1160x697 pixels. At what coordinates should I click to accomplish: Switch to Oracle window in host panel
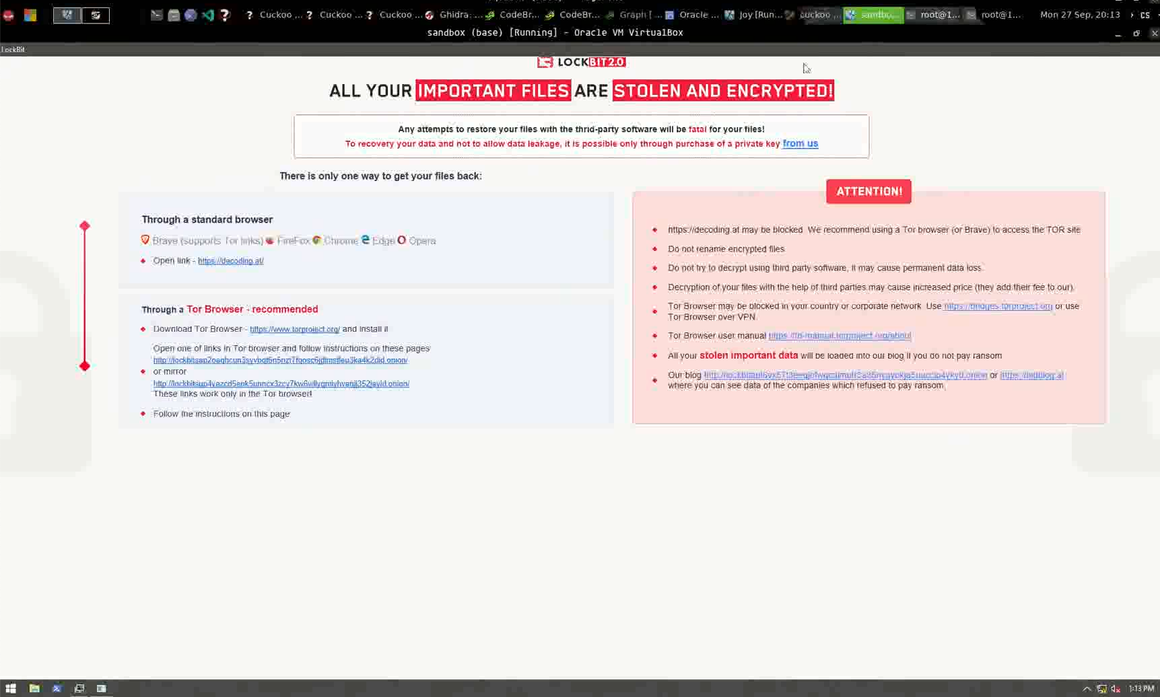[x=693, y=15]
